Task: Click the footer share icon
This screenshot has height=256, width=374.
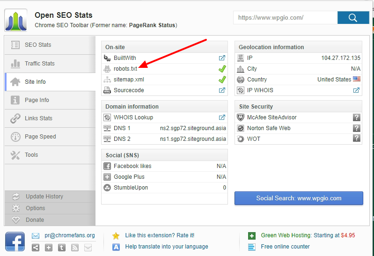Action: (36, 248)
